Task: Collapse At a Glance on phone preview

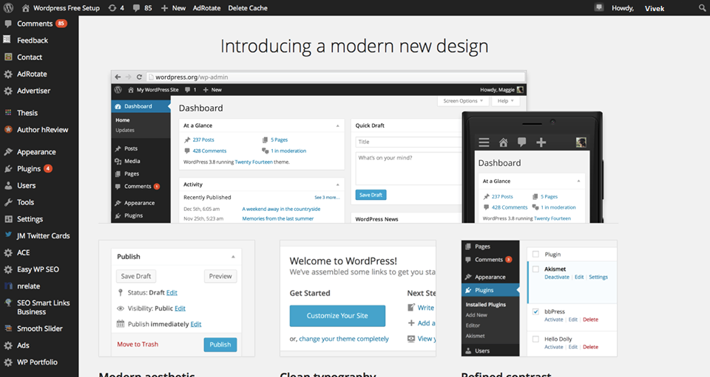Action: click(x=578, y=181)
